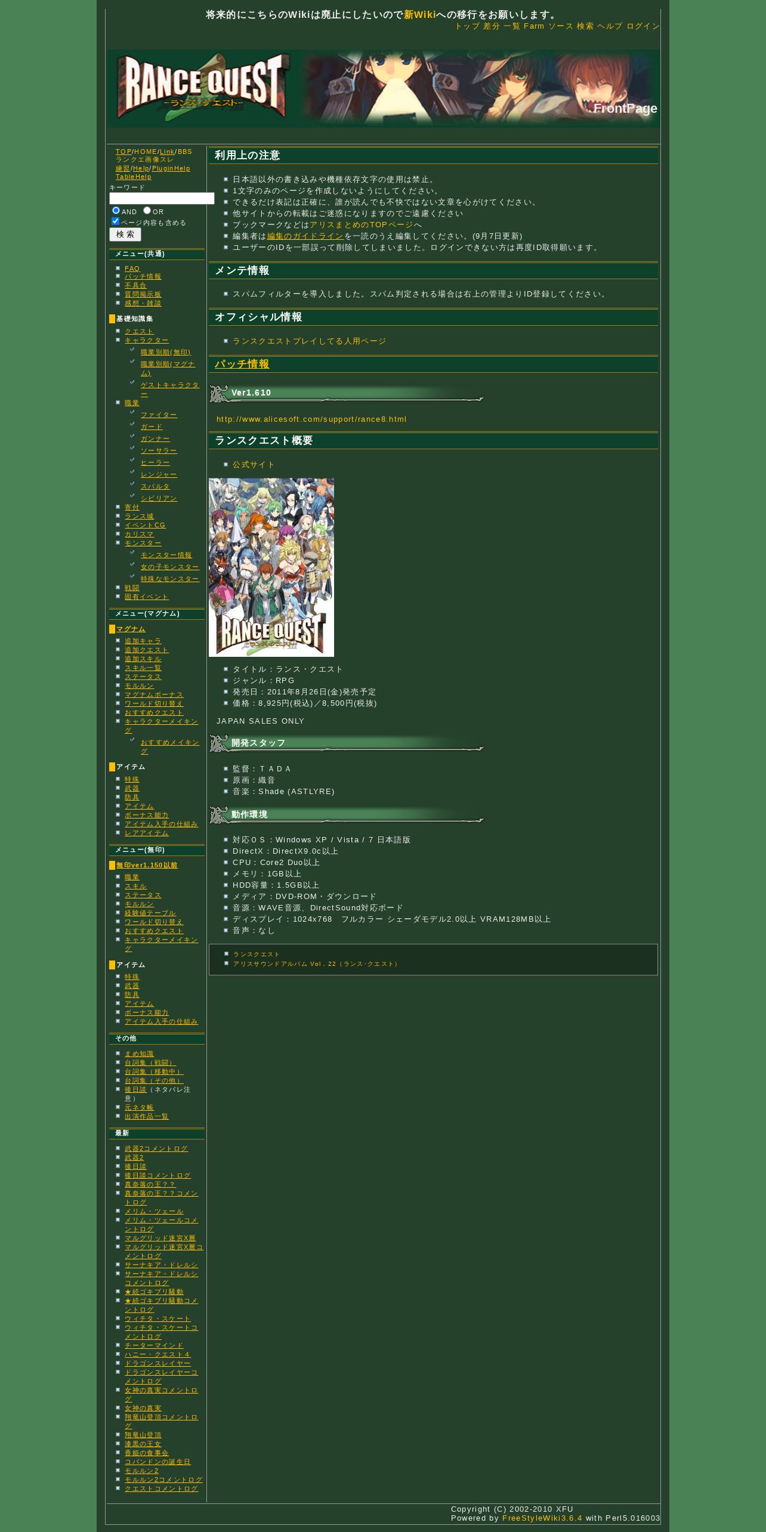The width and height of the screenshot is (766, 1532).
Task: Open the ソース menu link
Action: tap(561, 26)
